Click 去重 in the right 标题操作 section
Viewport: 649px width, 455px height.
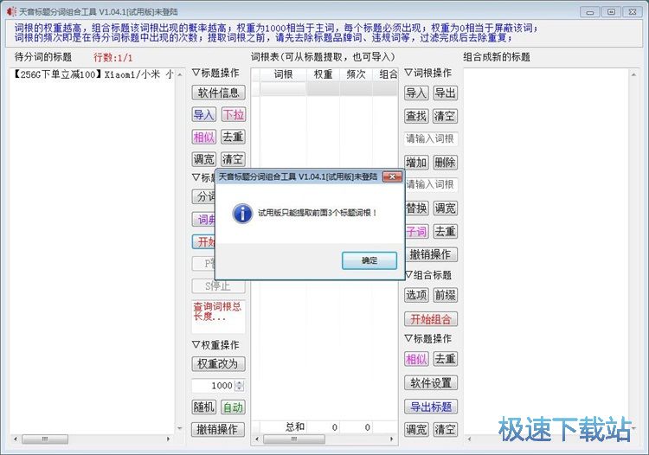tap(446, 359)
